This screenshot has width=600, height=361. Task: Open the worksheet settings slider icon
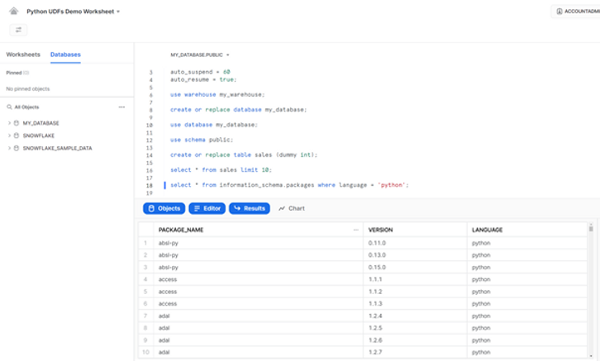18,30
